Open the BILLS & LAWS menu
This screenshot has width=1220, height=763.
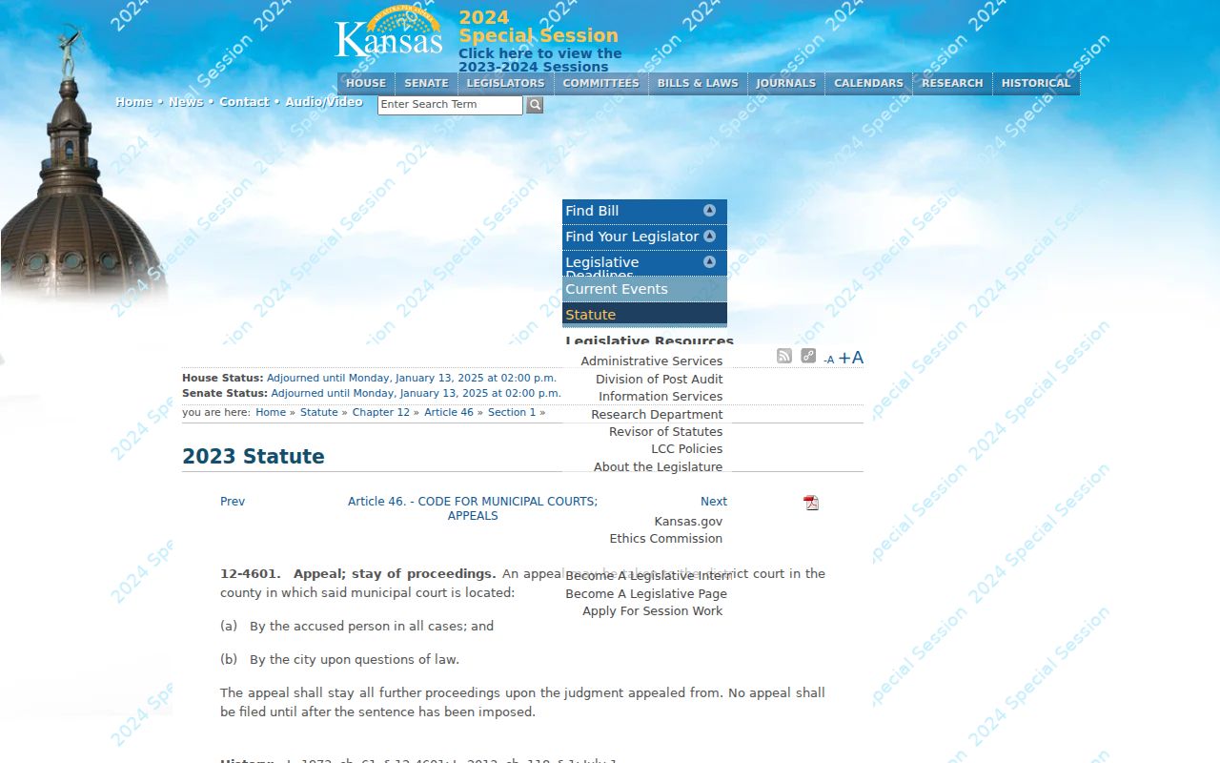(698, 83)
